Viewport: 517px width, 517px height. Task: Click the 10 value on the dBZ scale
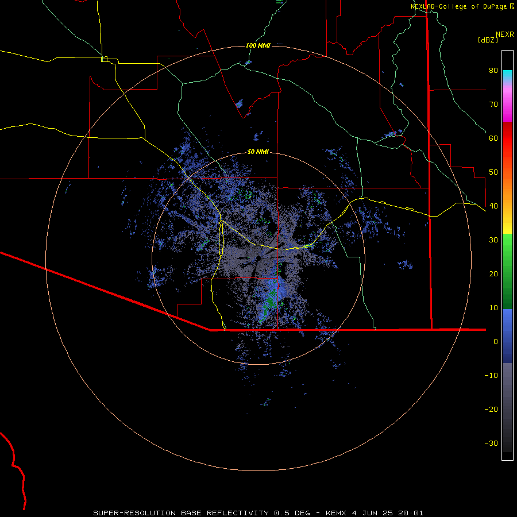click(493, 308)
